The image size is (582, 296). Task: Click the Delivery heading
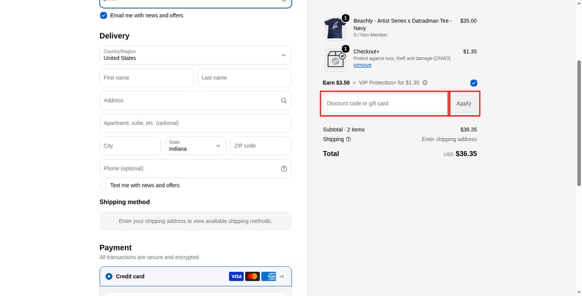click(x=115, y=36)
